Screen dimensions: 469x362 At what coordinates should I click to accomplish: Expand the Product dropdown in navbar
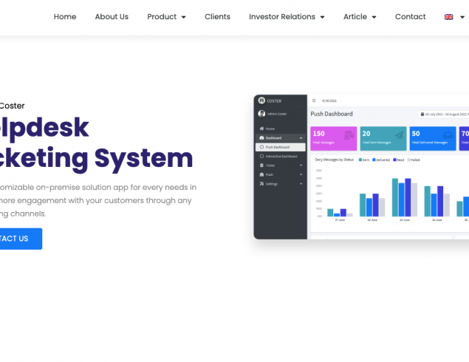click(166, 17)
